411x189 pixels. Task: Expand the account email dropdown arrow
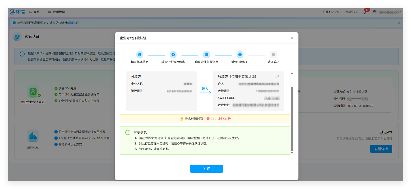[400, 12]
